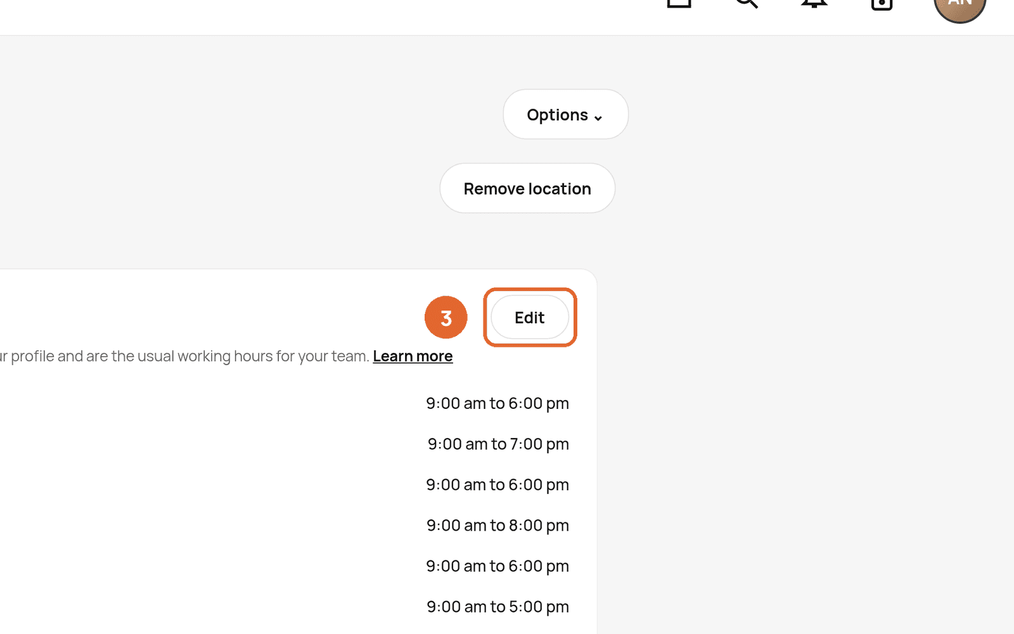Click the chevron on Options button
The width and height of the screenshot is (1014, 634).
598,117
